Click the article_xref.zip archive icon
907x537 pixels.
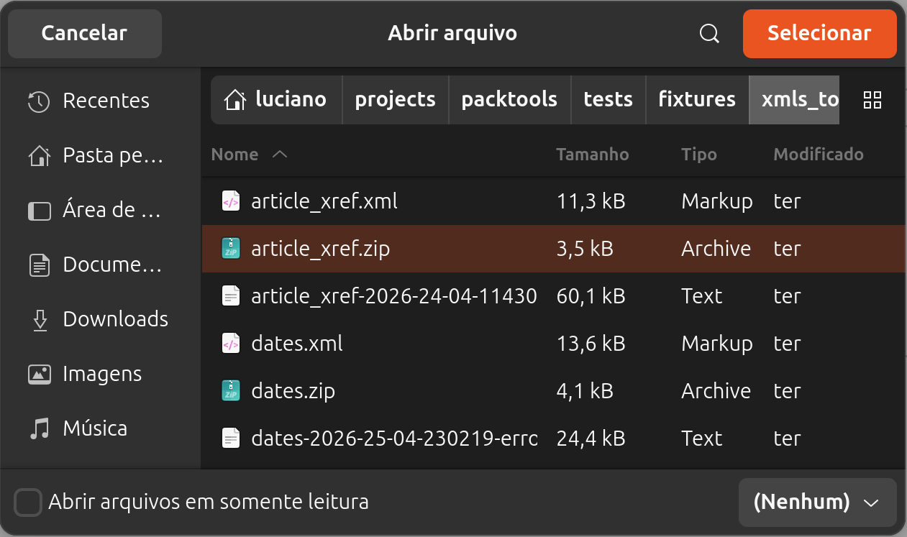[231, 249]
